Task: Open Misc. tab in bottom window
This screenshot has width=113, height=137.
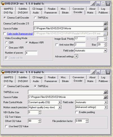Action: 63,77
